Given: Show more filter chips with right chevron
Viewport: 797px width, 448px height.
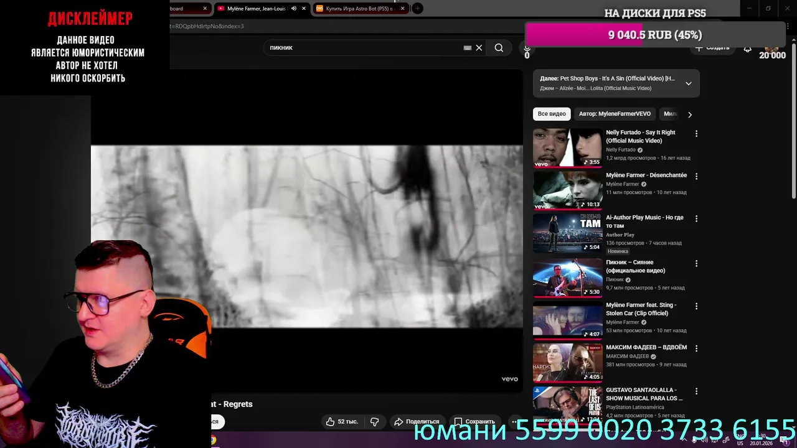Looking at the screenshot, I should pyautogui.click(x=689, y=114).
